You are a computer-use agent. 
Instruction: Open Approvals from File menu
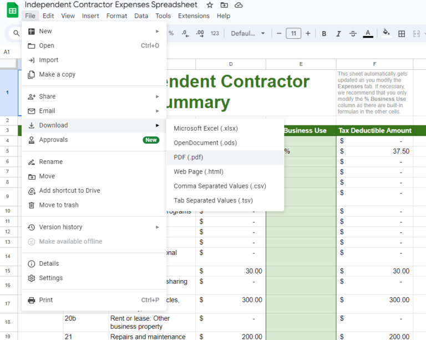[x=94, y=140]
